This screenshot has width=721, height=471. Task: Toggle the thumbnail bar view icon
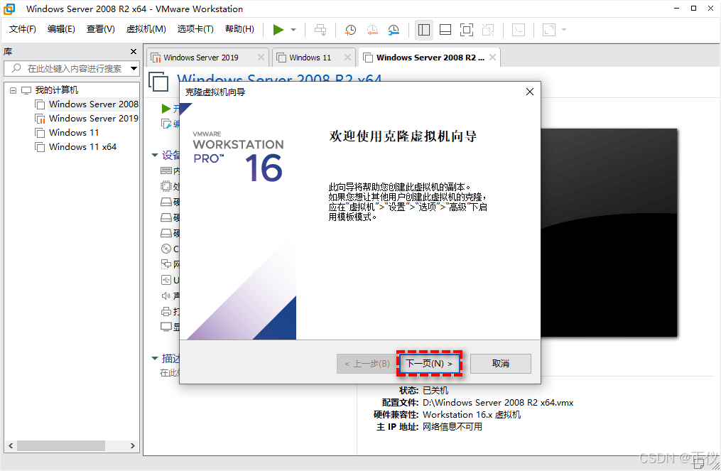(x=445, y=30)
